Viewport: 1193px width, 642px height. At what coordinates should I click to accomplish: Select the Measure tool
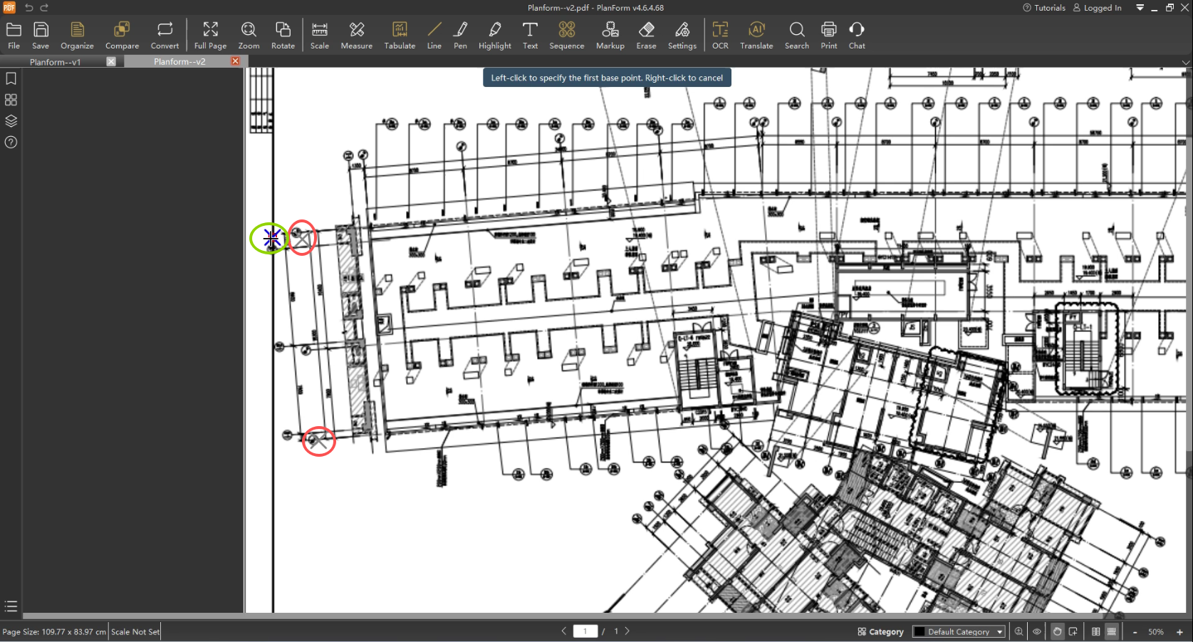(356, 36)
